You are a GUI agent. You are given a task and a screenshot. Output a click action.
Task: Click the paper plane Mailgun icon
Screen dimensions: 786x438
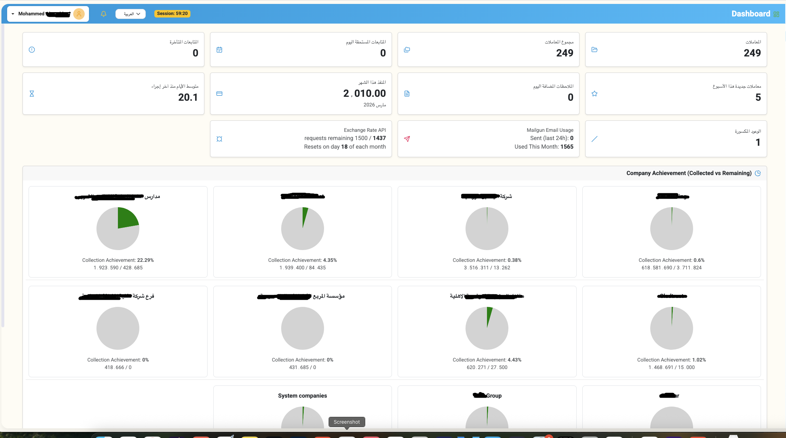[407, 139]
